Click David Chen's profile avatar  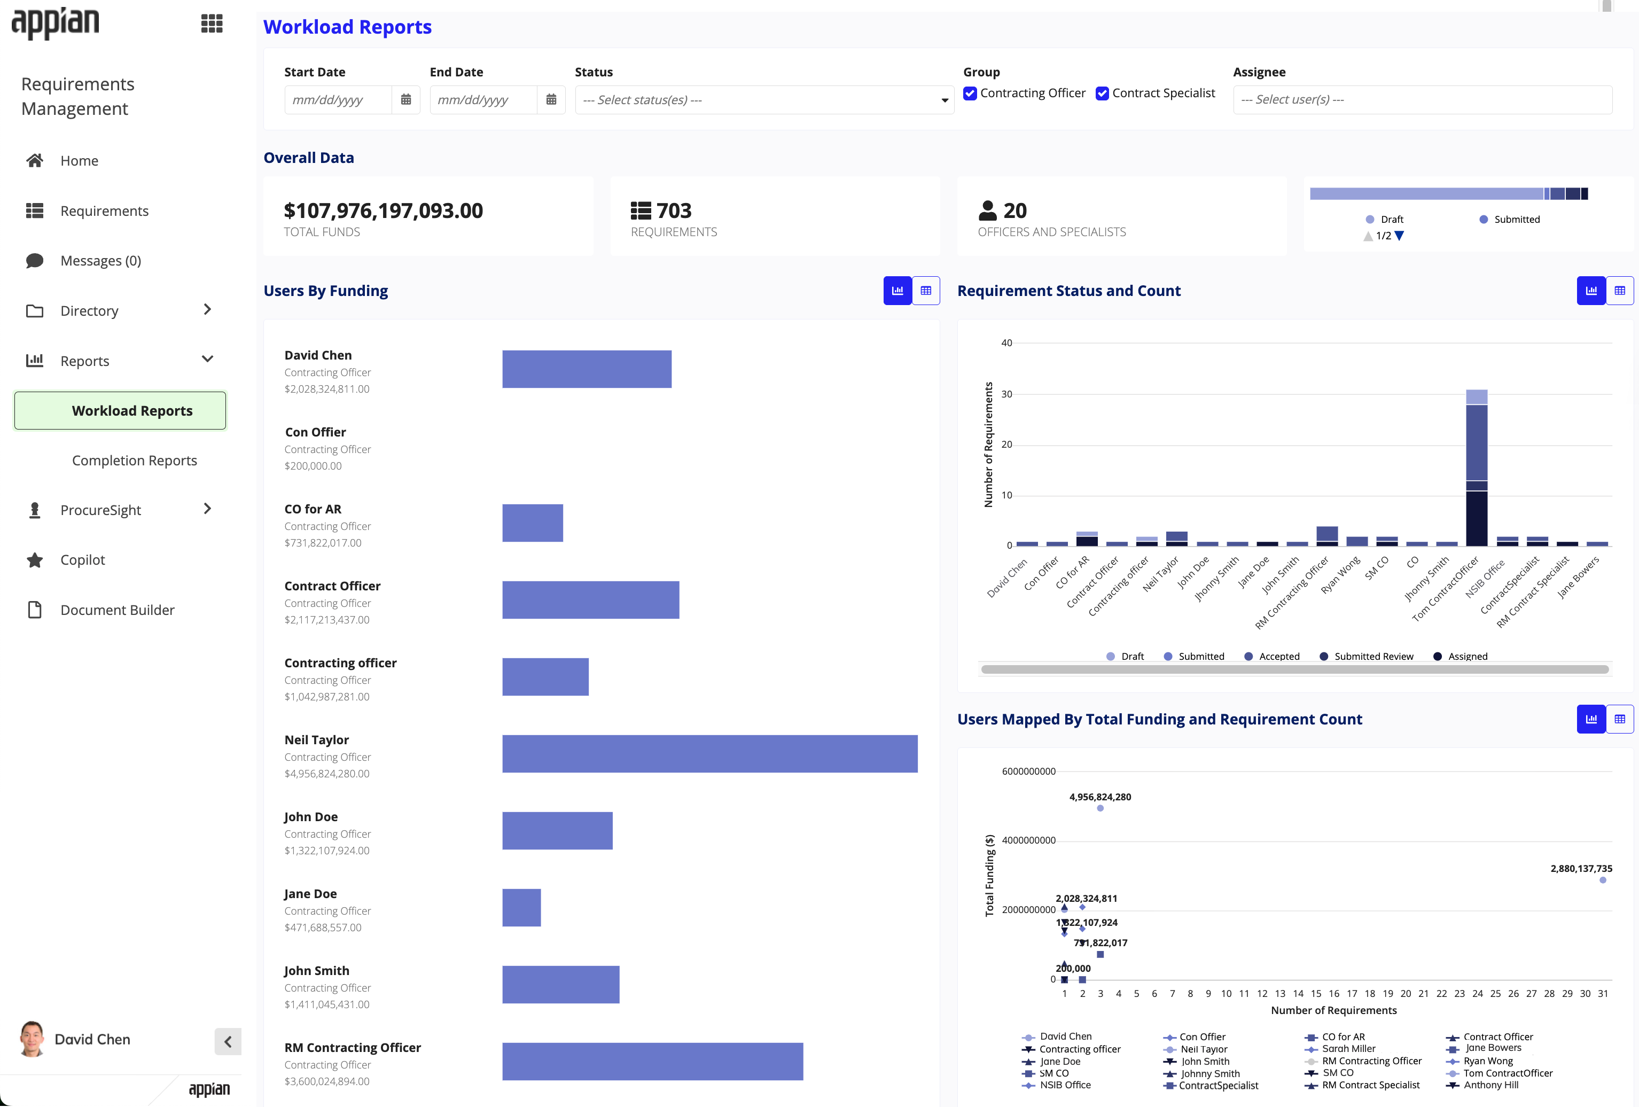[x=33, y=1039]
